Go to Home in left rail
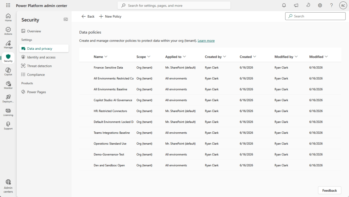Image resolution: width=349 pixels, height=197 pixels. click(8, 17)
